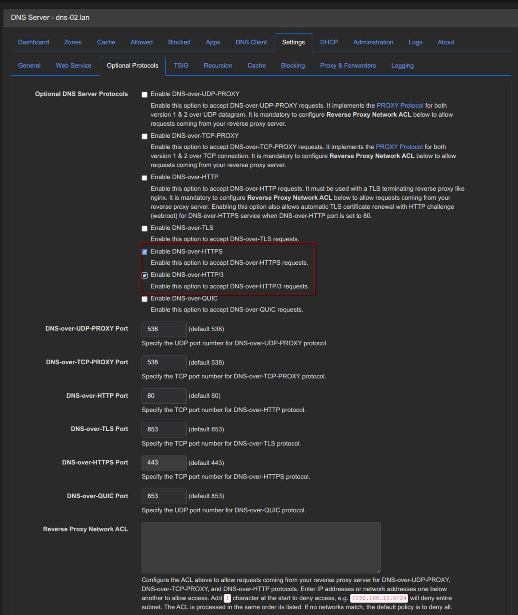Tick the Enable DNS-over-HTTP checkbox
This screenshot has height=615, width=518.
(x=145, y=178)
